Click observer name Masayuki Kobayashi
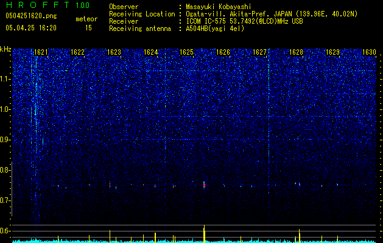 [x=218, y=7]
